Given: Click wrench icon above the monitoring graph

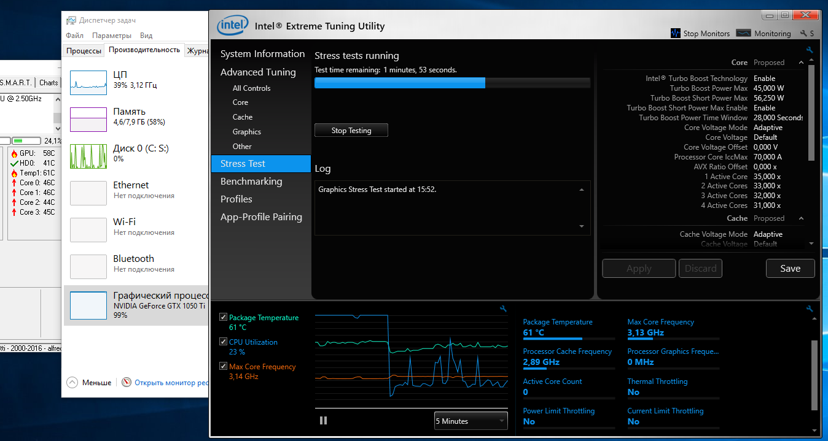Looking at the screenshot, I should [504, 309].
